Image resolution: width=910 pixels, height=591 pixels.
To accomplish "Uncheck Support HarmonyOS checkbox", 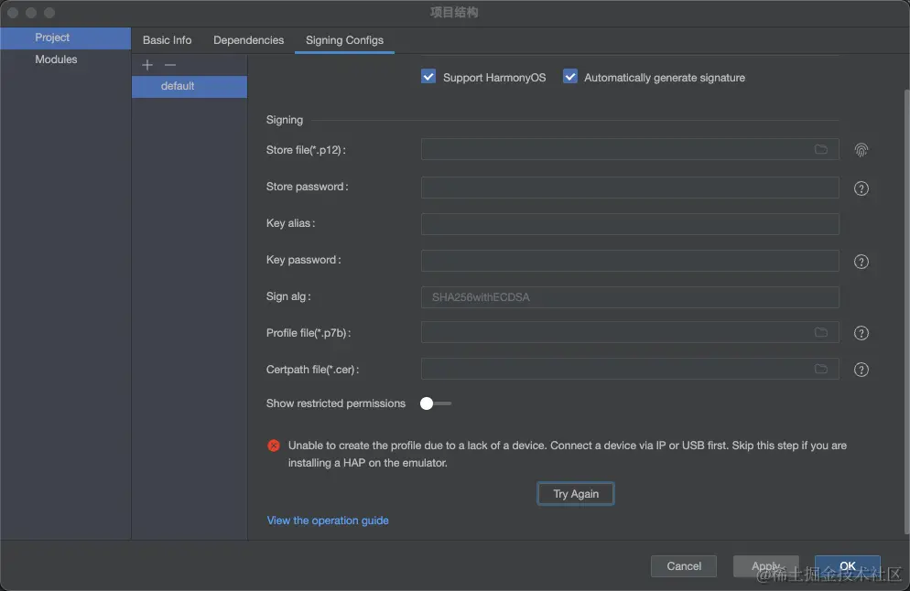I will [428, 77].
